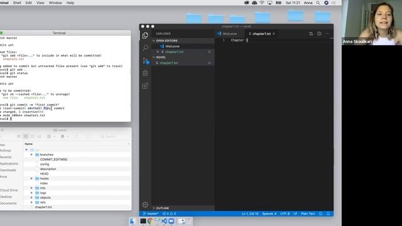
Task: Expand the branches folder in Finder
Action: click(x=31, y=154)
